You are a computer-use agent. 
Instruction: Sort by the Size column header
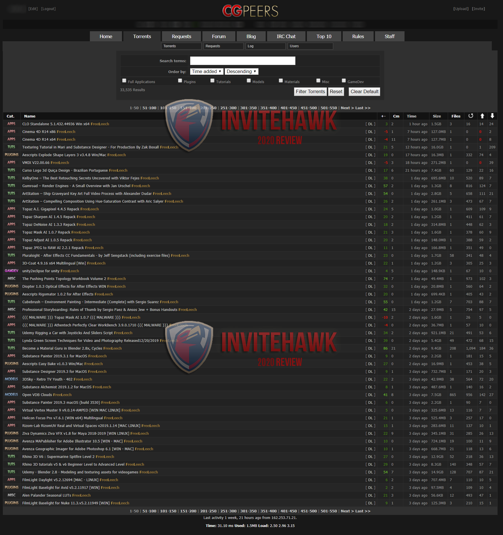pyautogui.click(x=437, y=116)
